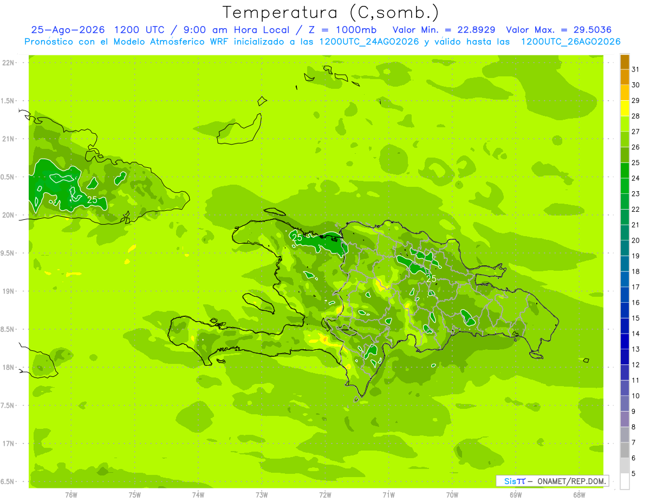Select the "20" colorbar value label
This screenshot has height=502, width=650.
636,240
